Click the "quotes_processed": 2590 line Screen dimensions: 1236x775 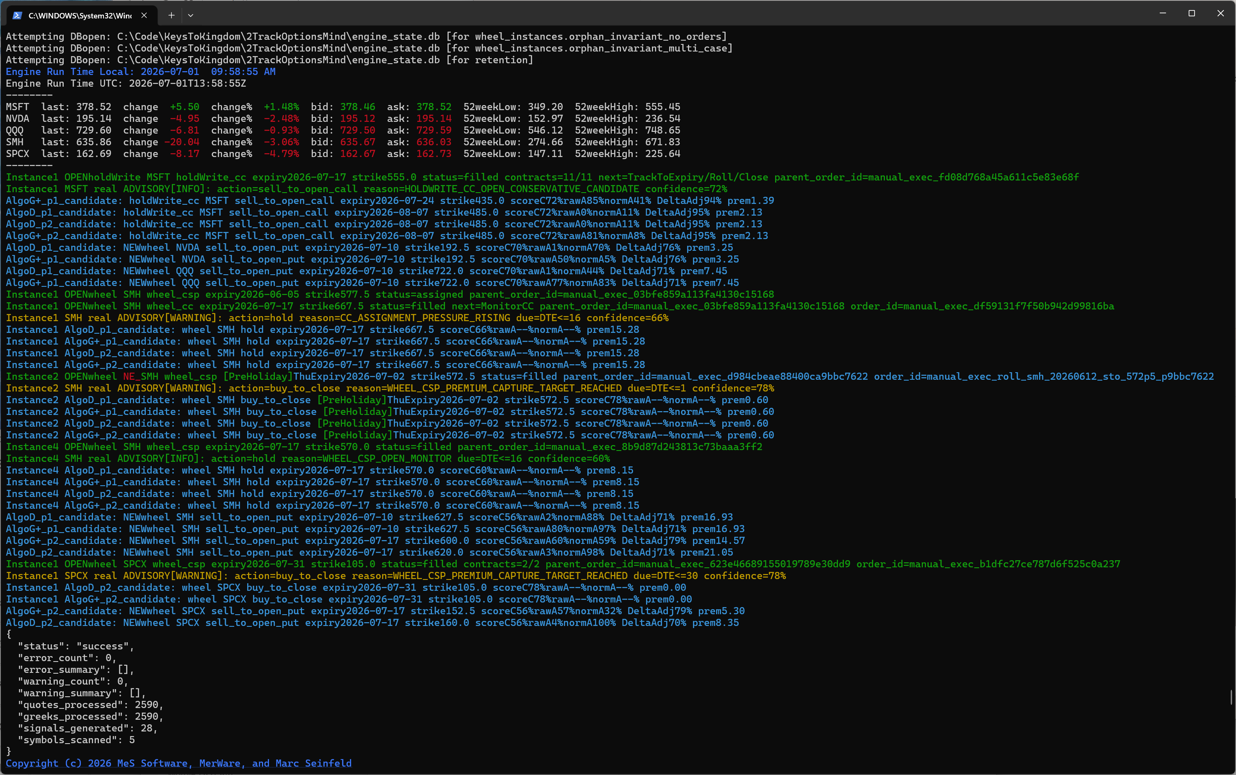click(x=91, y=705)
